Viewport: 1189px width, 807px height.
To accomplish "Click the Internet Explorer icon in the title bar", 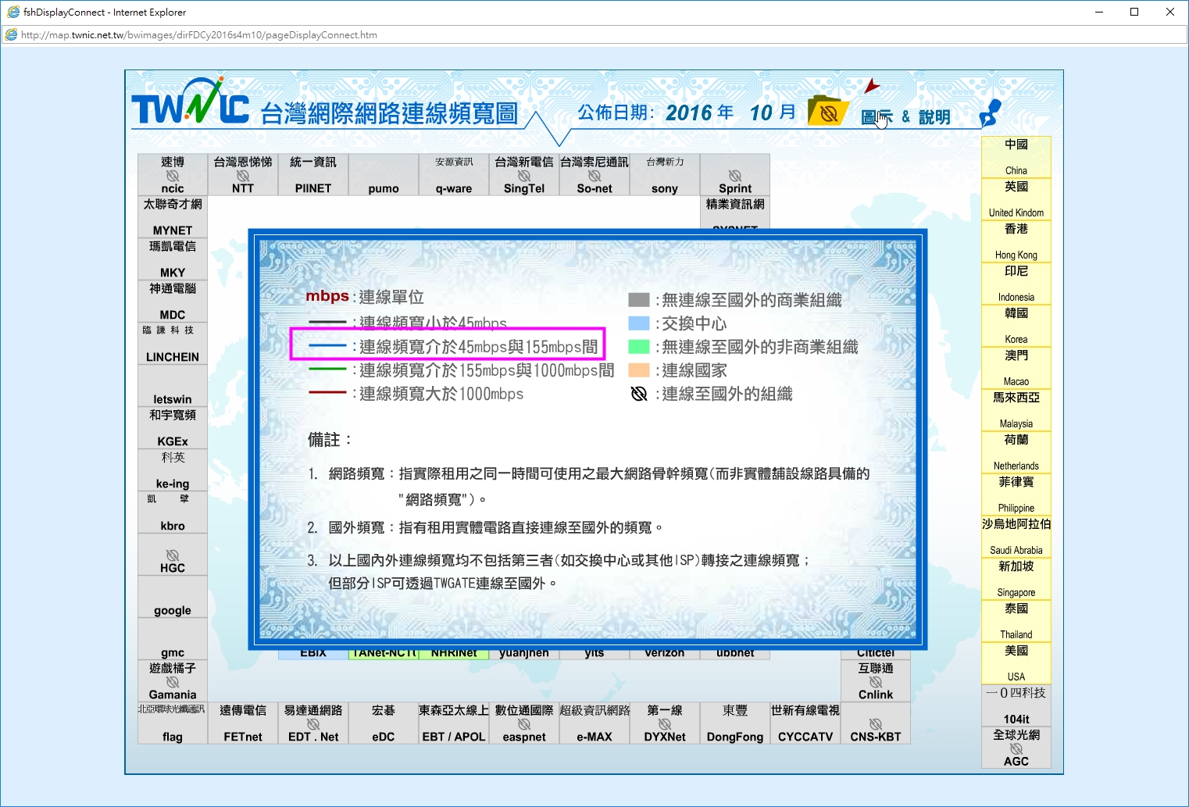I will [x=13, y=12].
